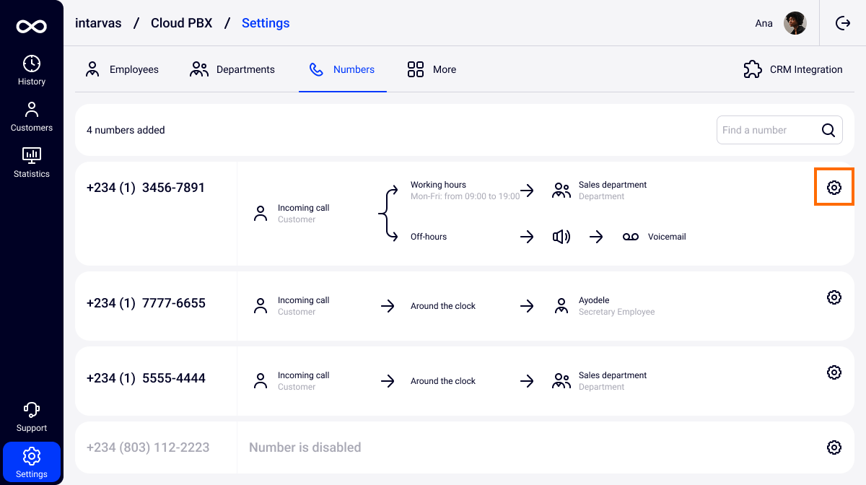866x485 pixels.
Task: Open settings gear for +234 (1) 7777-6655
Action: [x=834, y=297]
